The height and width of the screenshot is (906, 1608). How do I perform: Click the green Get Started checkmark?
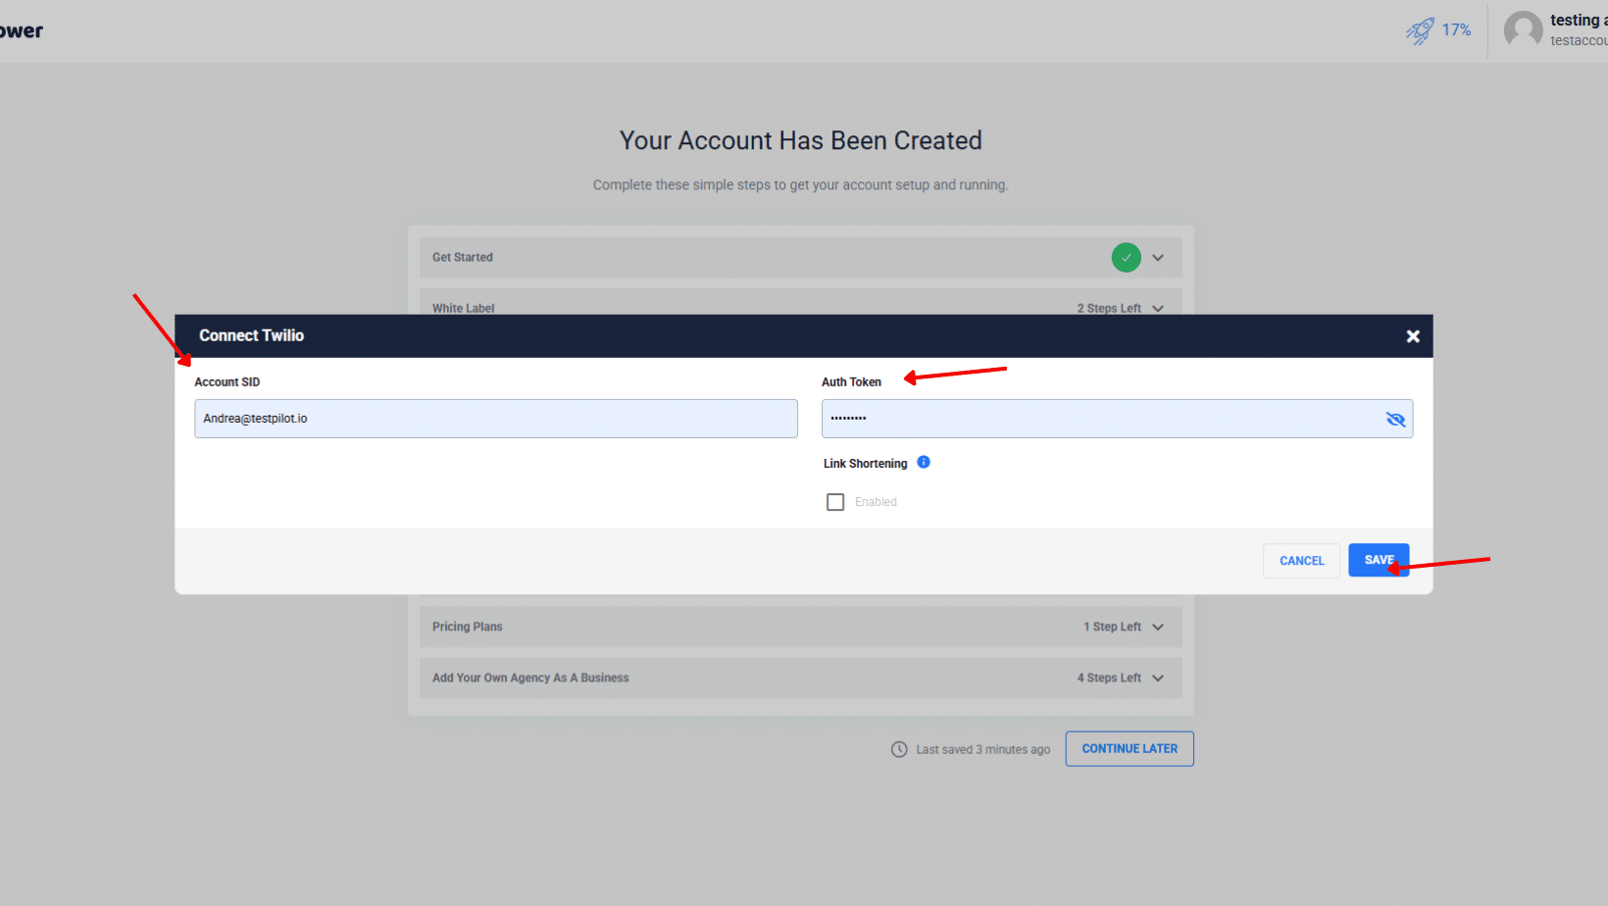(x=1127, y=258)
